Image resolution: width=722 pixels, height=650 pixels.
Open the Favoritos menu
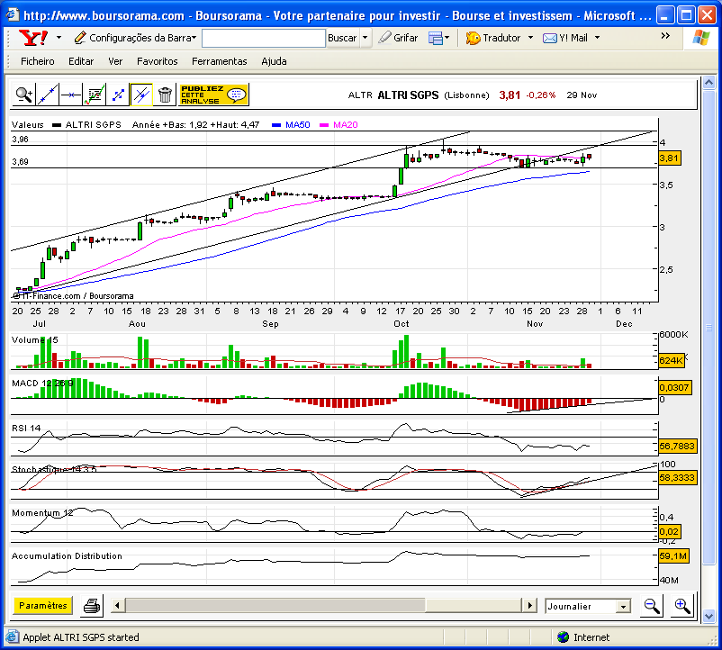pyautogui.click(x=157, y=61)
